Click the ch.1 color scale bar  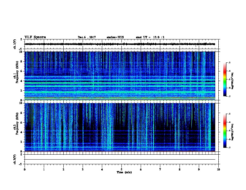point(225,79)
